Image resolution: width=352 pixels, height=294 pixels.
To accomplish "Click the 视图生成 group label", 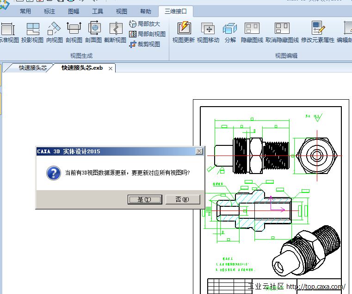I will (81, 56).
